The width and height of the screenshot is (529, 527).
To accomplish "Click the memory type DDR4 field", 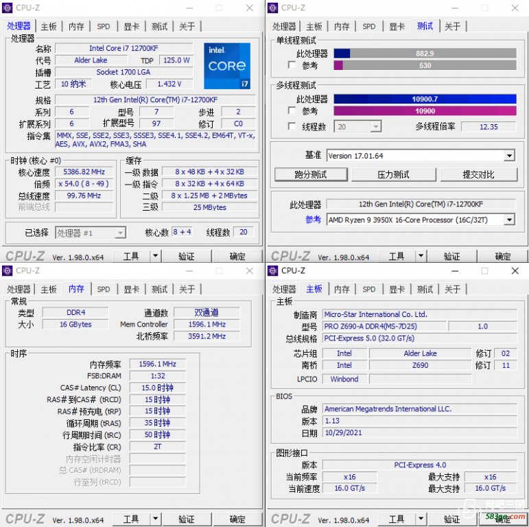I will pyautogui.click(x=75, y=312).
